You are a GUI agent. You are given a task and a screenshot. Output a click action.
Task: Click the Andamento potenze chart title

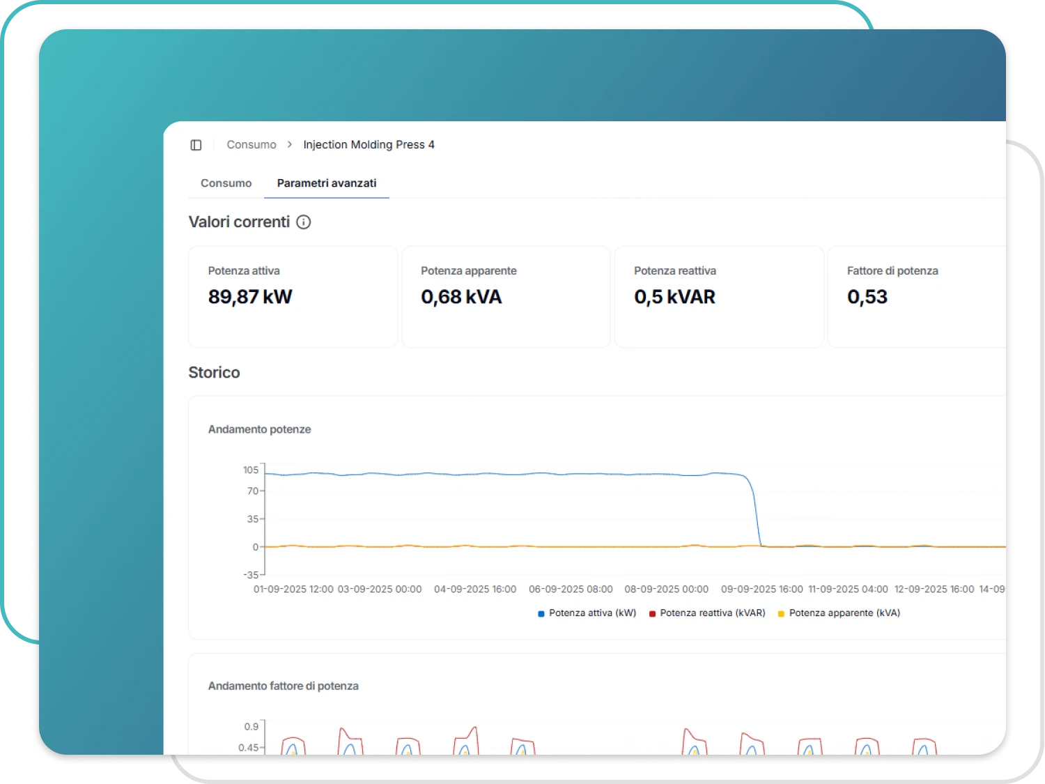point(259,429)
